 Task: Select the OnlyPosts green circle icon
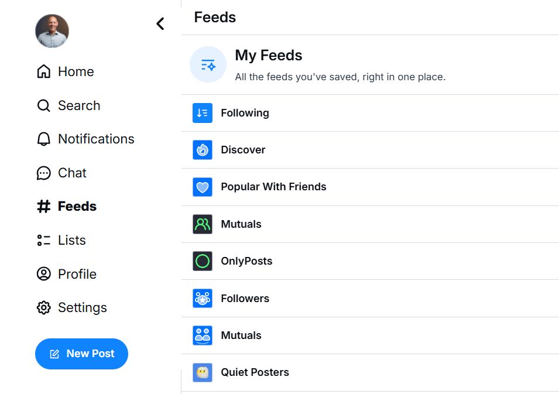(203, 261)
